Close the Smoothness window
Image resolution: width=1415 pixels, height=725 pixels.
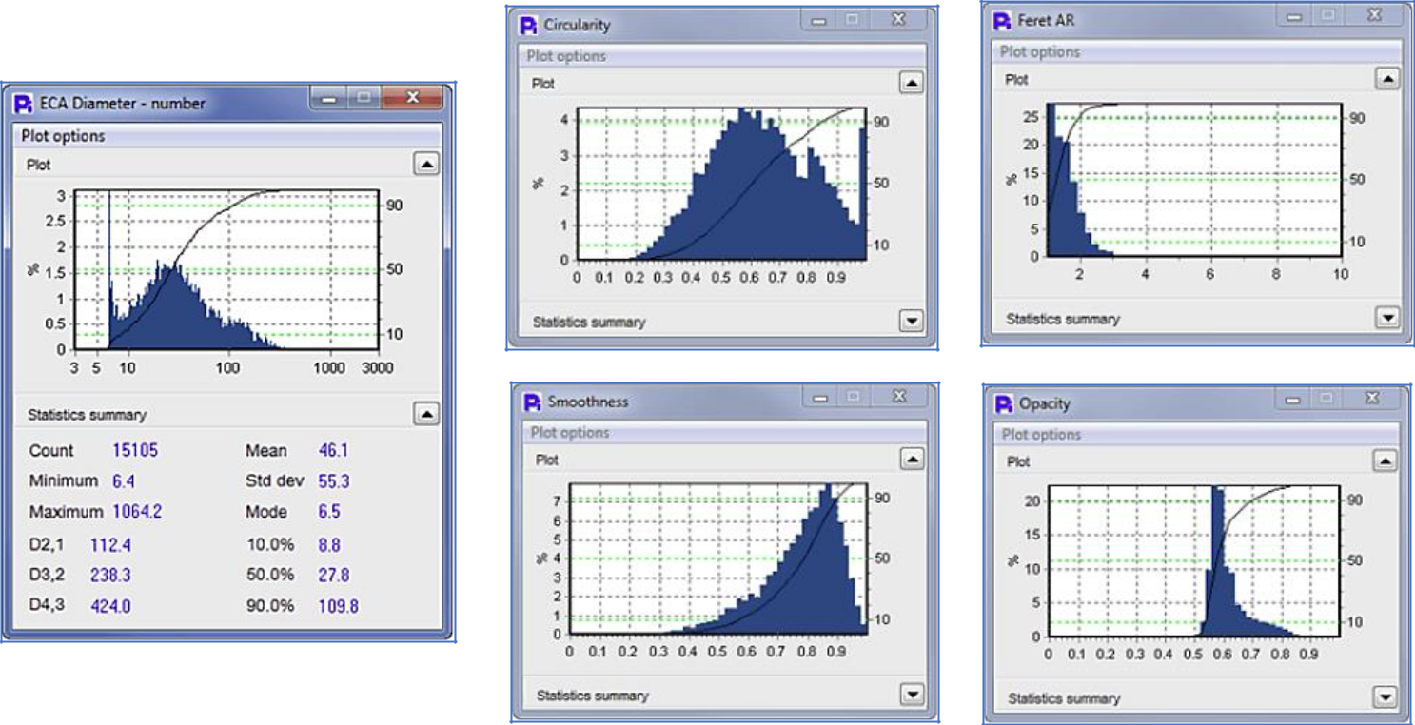(x=898, y=397)
